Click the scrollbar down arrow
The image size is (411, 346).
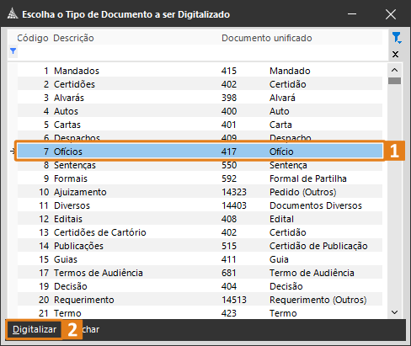point(394,312)
